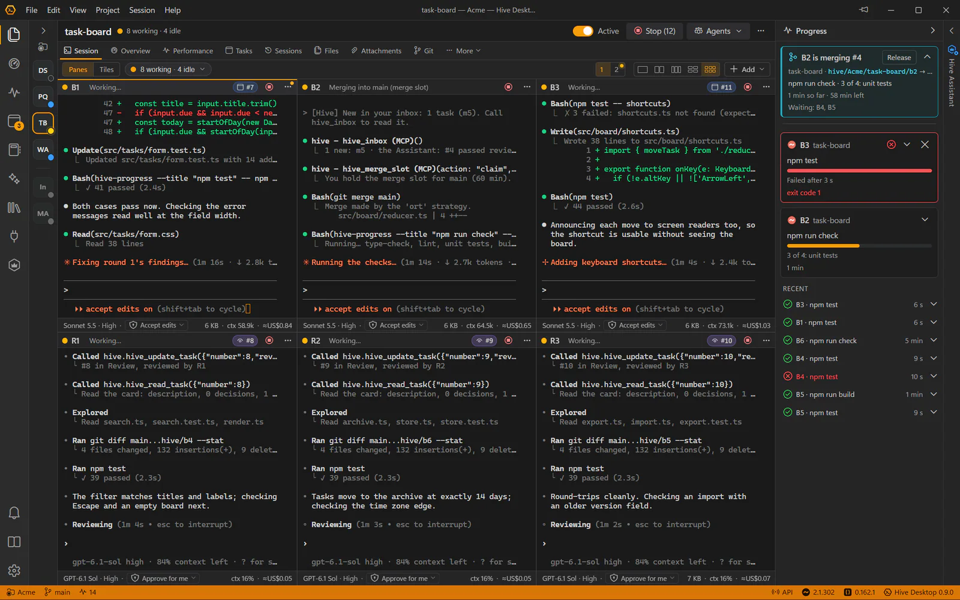Switch to the single-pane layout icon

pyautogui.click(x=643, y=70)
